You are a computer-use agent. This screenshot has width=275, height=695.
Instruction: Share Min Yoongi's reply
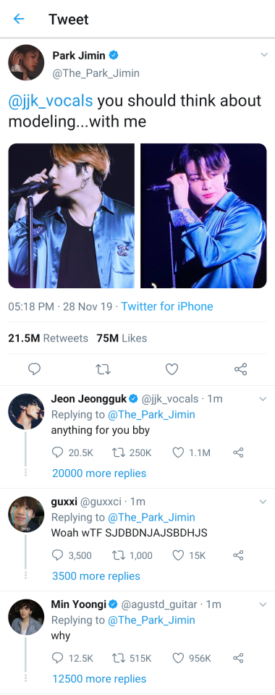[x=238, y=658]
